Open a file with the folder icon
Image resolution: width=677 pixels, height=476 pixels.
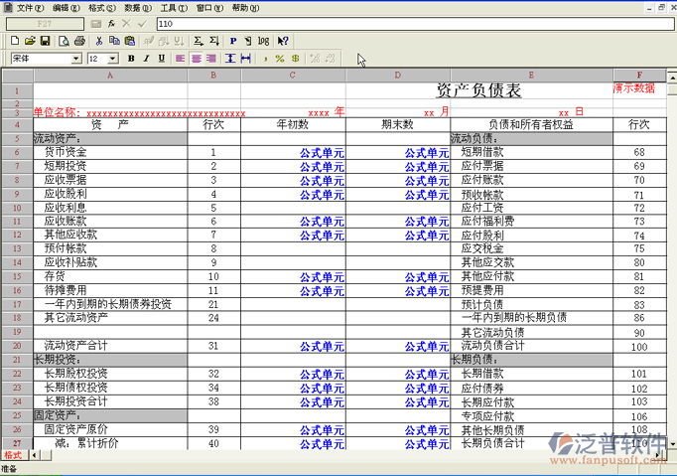[x=30, y=41]
